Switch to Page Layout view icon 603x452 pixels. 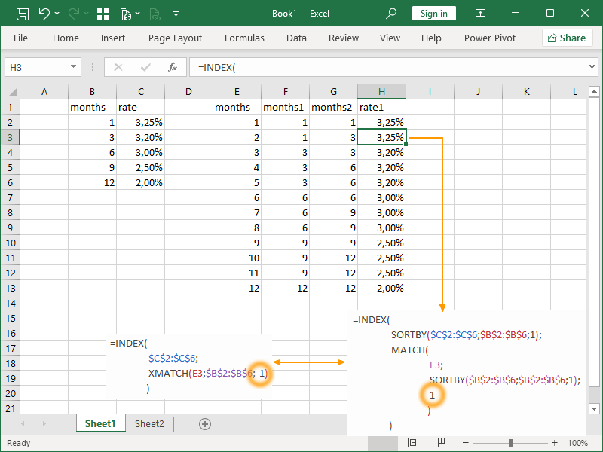click(x=412, y=443)
